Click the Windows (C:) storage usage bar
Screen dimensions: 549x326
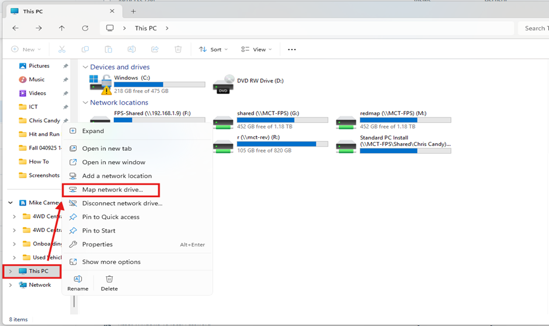pyautogui.click(x=159, y=84)
